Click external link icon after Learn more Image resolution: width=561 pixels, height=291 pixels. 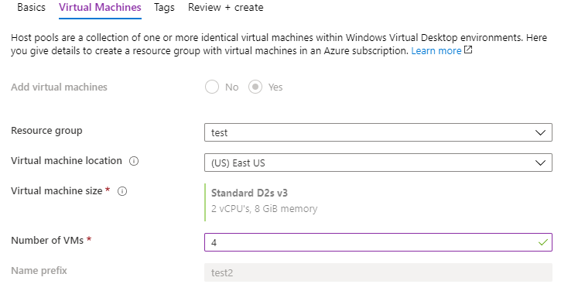468,50
